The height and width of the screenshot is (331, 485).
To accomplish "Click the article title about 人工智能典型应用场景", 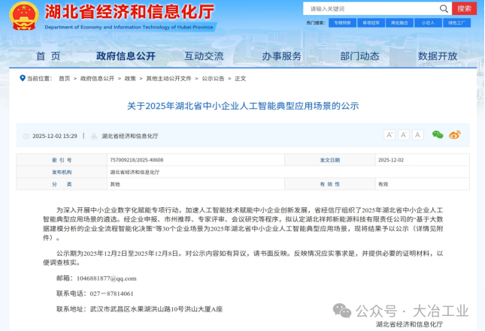I will click(243, 106).
